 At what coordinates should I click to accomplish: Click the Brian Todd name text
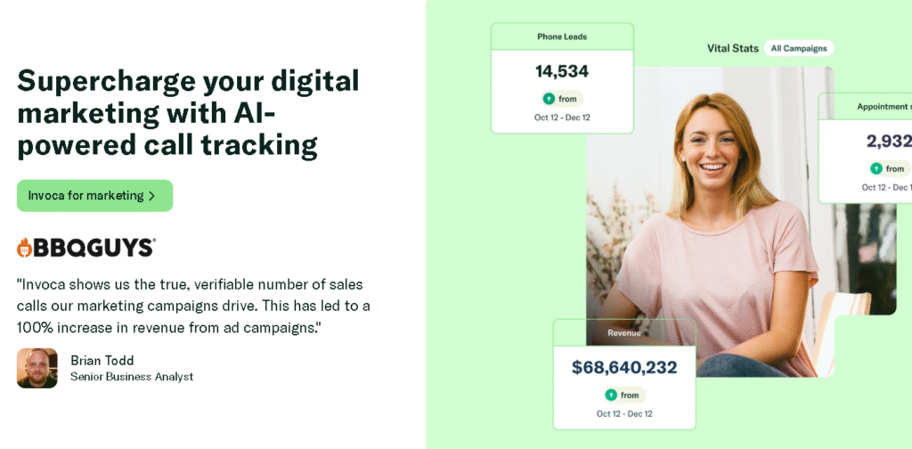[102, 360]
